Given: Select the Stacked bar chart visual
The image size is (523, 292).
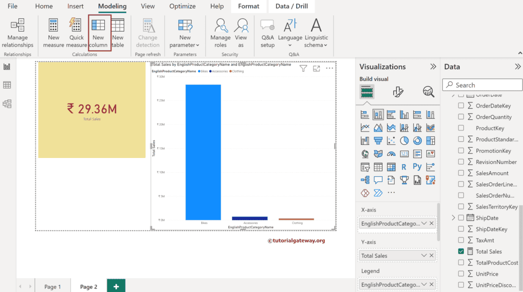Looking at the screenshot, I should pyautogui.click(x=365, y=115).
